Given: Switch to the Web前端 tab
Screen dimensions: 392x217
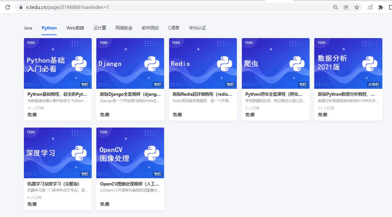Looking at the screenshot, I should click(75, 28).
